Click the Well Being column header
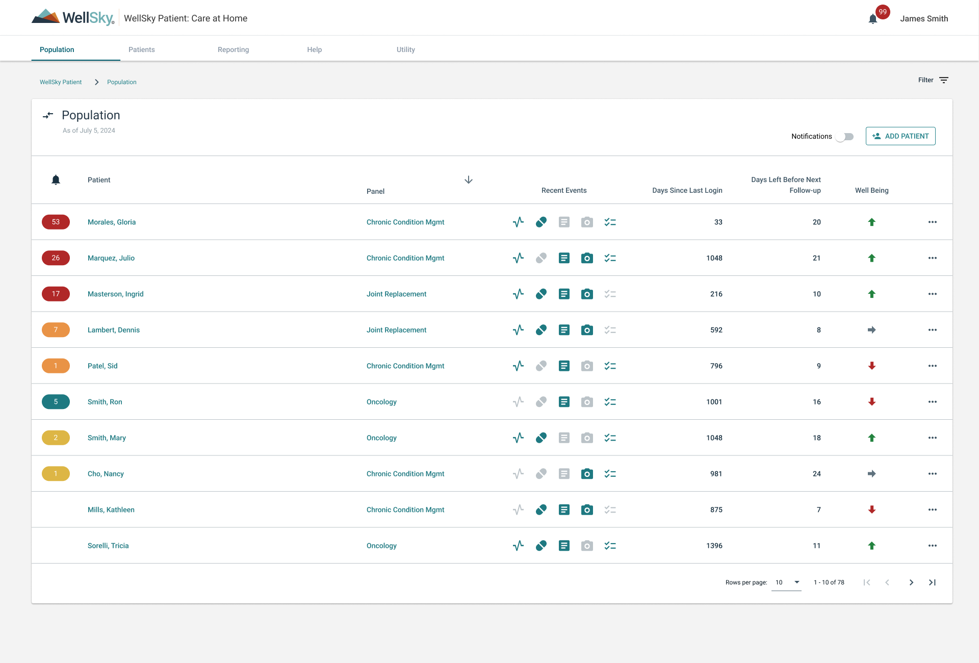Viewport: 979px width, 663px height. pos(872,190)
